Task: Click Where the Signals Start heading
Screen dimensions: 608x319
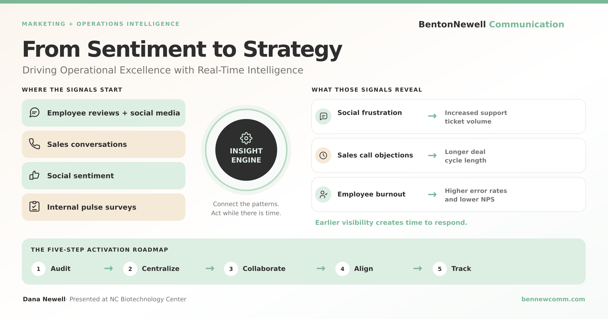Action: [72, 90]
